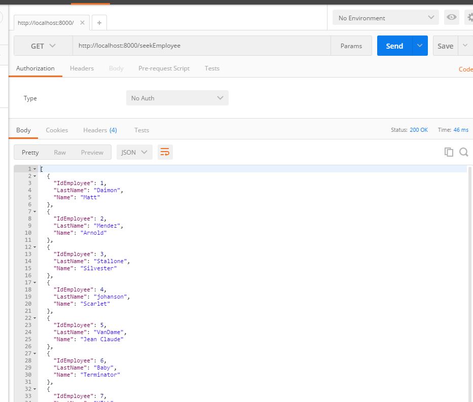473x402 pixels.
Task: Click the "Arnold" Name value
Action: (x=93, y=233)
